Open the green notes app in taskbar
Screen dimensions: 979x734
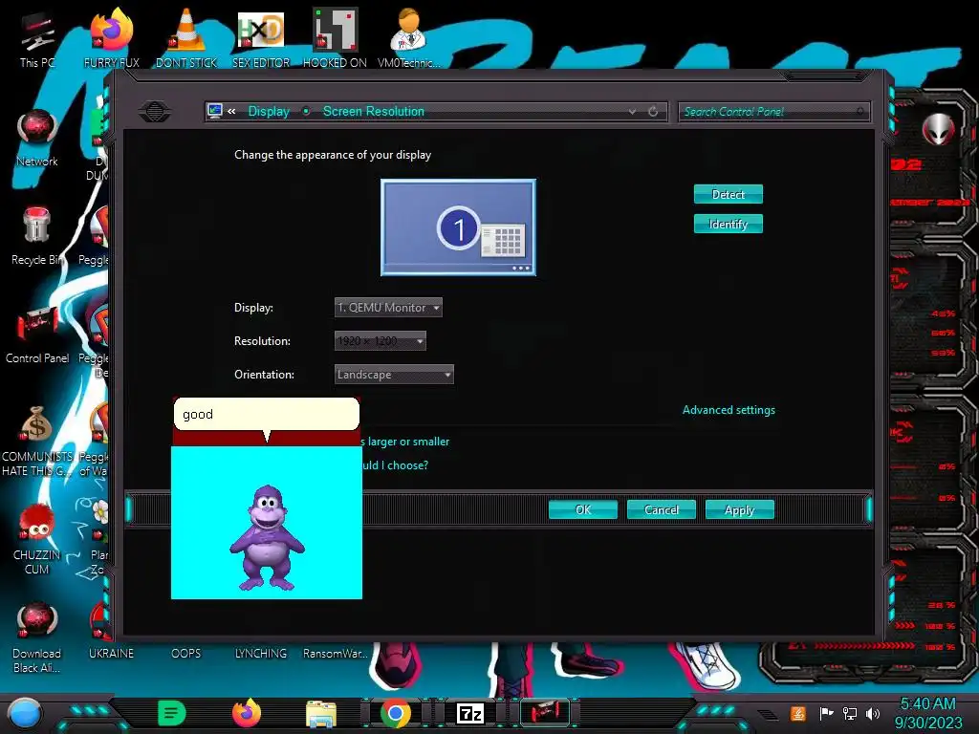172,713
